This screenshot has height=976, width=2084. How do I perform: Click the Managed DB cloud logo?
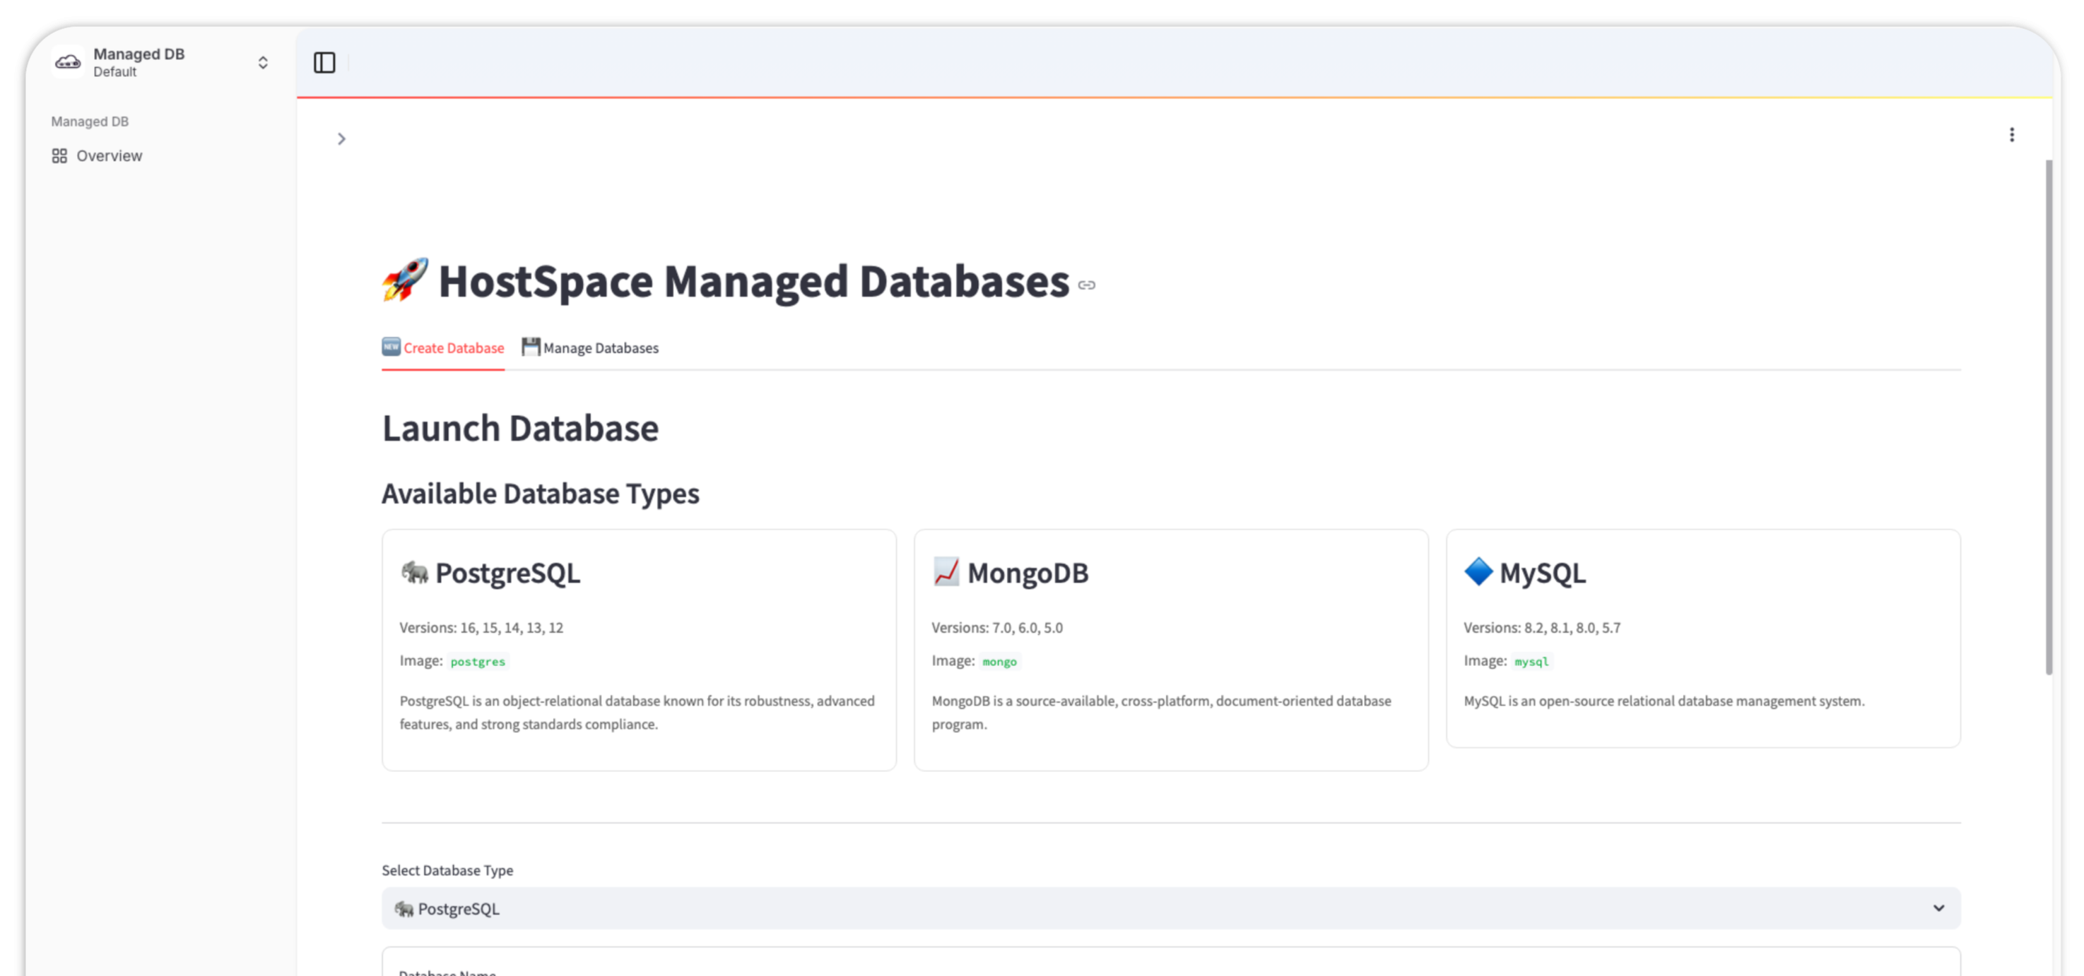click(x=68, y=62)
